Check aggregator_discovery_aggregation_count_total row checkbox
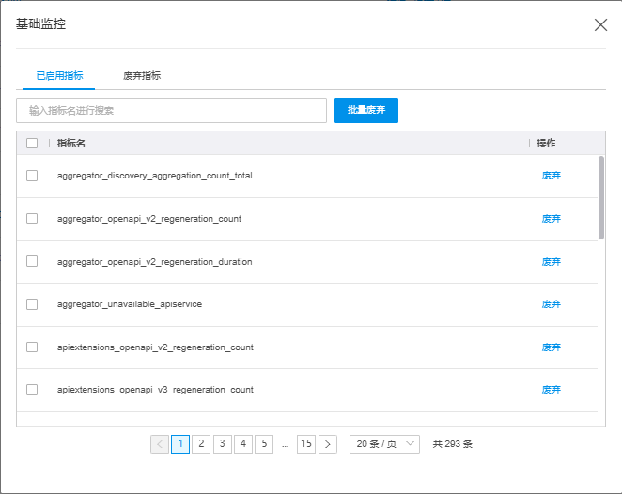The width and height of the screenshot is (622, 494). pos(32,176)
